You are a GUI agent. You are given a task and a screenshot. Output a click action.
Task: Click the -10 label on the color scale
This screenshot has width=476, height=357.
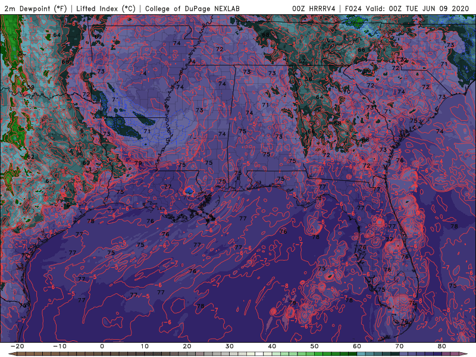click(x=59, y=346)
